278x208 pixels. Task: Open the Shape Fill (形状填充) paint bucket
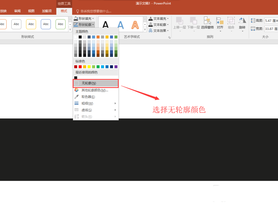pyautogui.click(x=76, y=18)
